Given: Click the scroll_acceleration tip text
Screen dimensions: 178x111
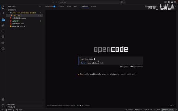Looking at the screenshot, I should [x=98, y=74].
